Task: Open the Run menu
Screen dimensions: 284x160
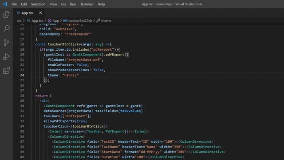Action: pos(73,4)
